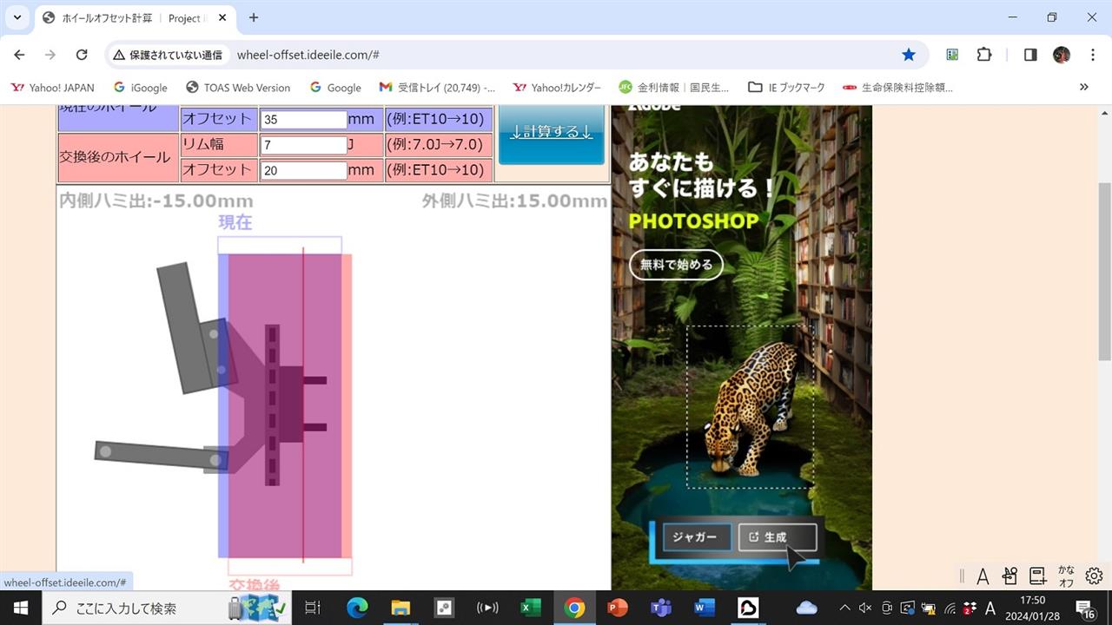Toggle the IME かな オフ indicator
Screen dimensions: 1112x625
1066,576
